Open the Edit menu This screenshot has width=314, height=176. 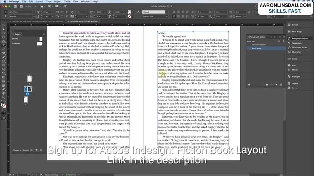click(31, 1)
